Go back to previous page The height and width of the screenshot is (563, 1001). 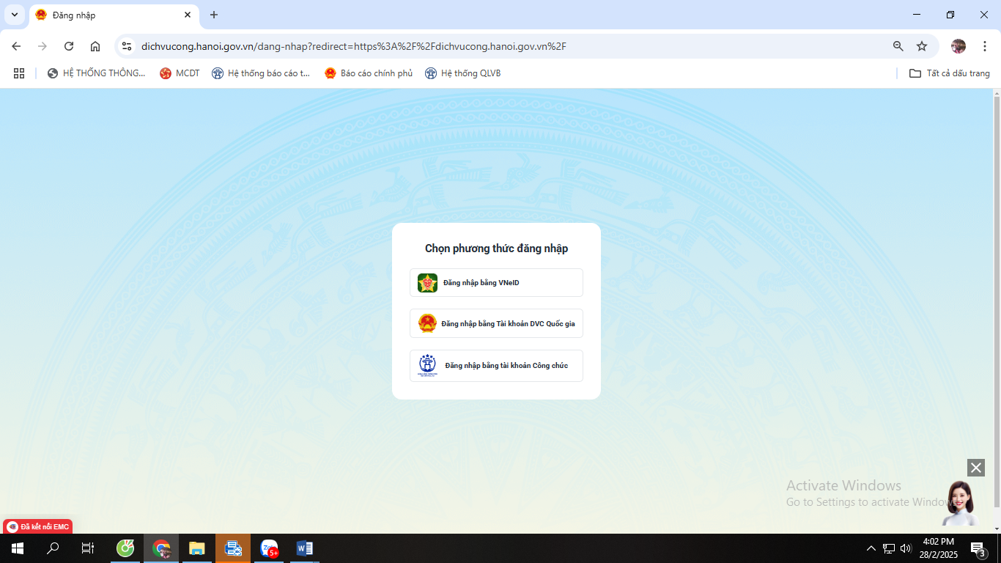tap(16, 46)
